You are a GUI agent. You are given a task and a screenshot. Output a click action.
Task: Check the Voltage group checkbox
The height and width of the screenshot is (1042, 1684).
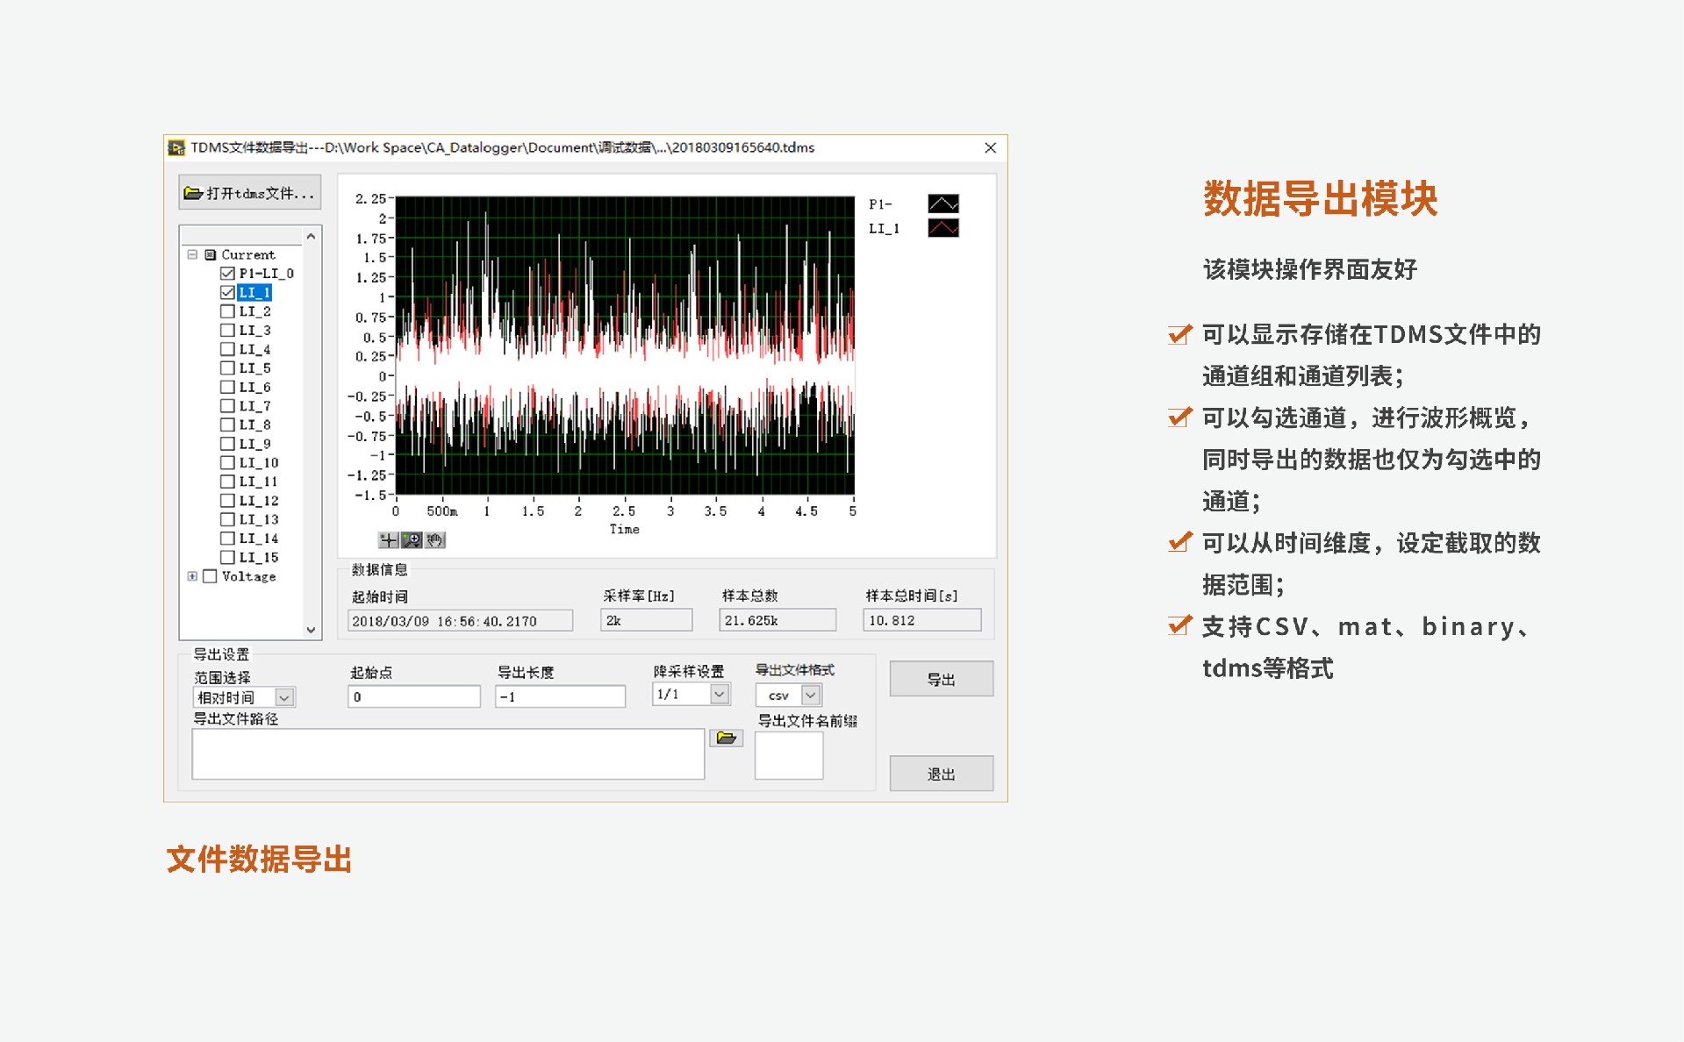click(x=210, y=576)
